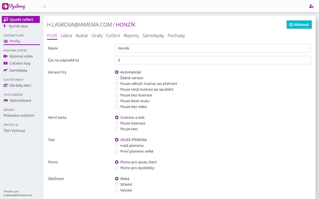The image size is (319, 199).
Task: Click the Rychlé akce lightning icon
Action: (5, 26)
